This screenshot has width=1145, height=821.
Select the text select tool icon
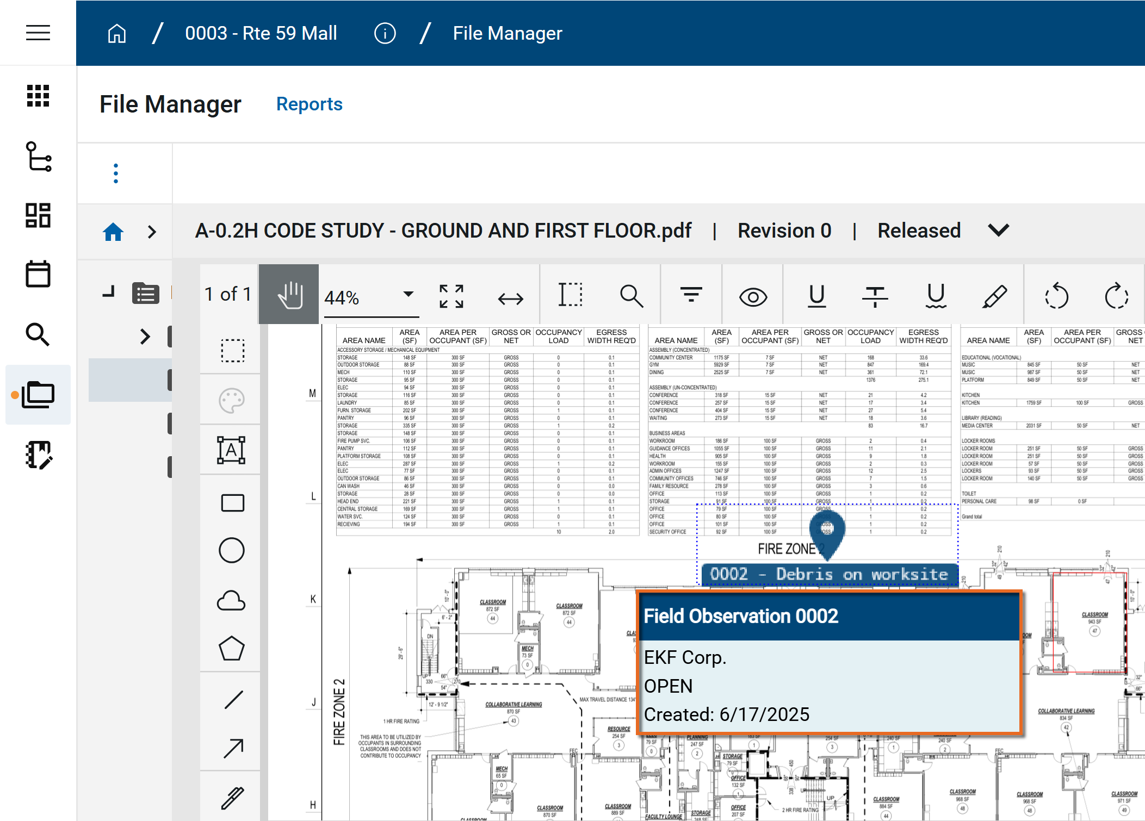[x=570, y=295]
